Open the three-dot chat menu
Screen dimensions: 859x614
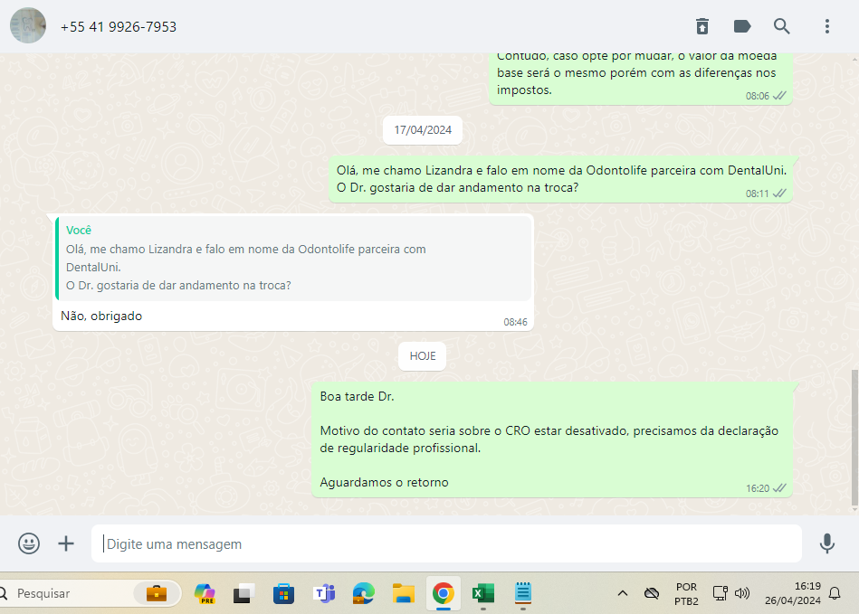point(827,26)
